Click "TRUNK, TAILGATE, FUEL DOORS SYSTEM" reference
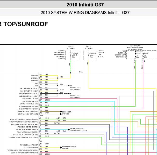 (x=78, y=129)
